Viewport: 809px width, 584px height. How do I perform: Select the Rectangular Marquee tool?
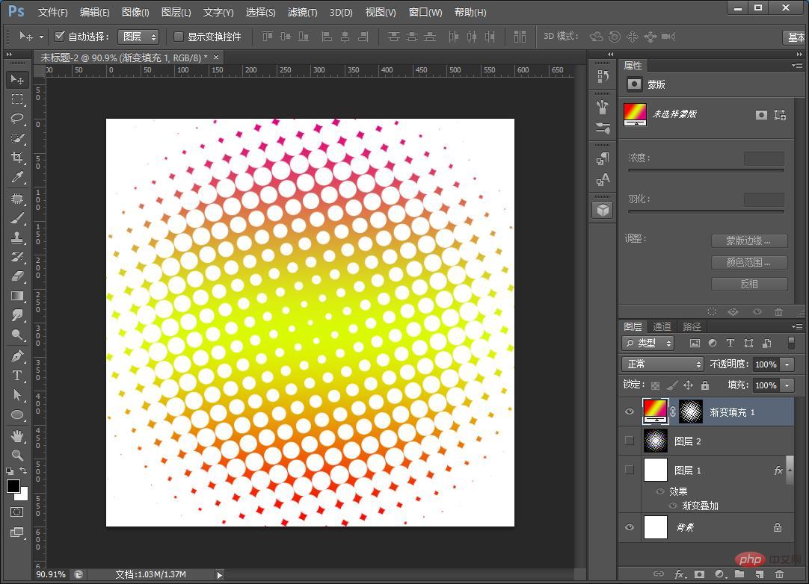pyautogui.click(x=17, y=99)
